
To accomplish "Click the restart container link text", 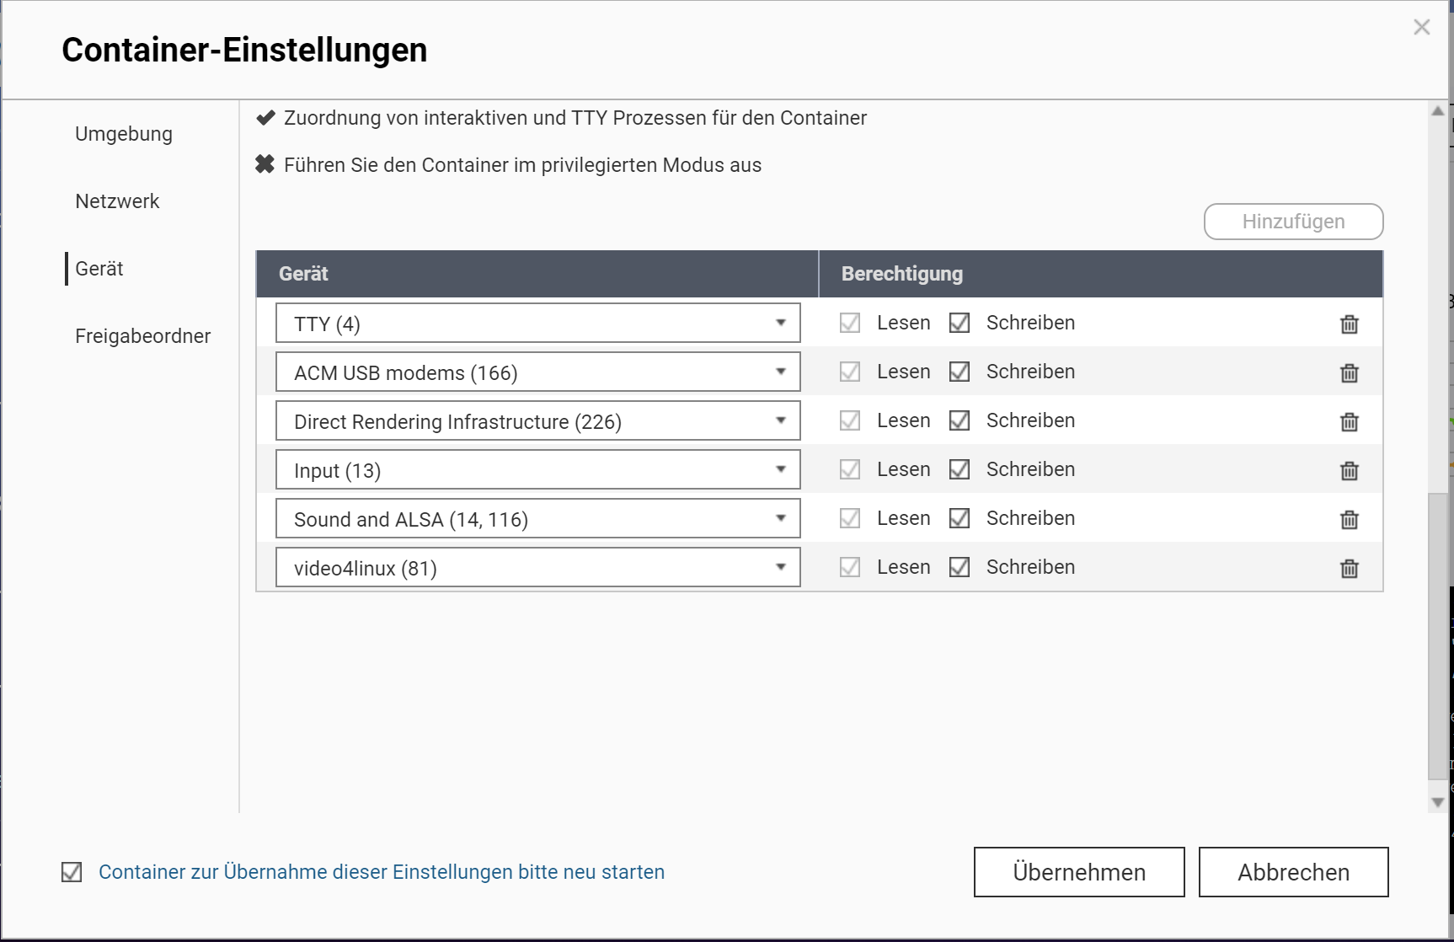I will tap(382, 872).
